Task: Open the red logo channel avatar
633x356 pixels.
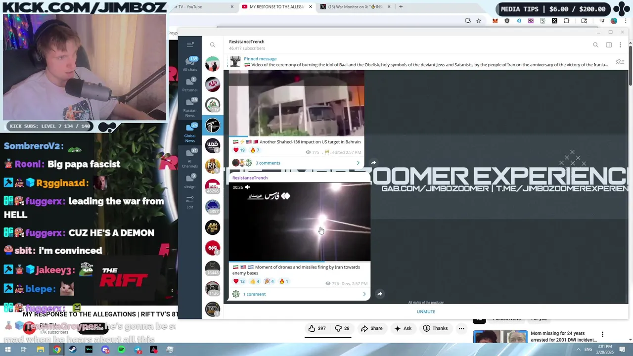Action: click(x=213, y=247)
